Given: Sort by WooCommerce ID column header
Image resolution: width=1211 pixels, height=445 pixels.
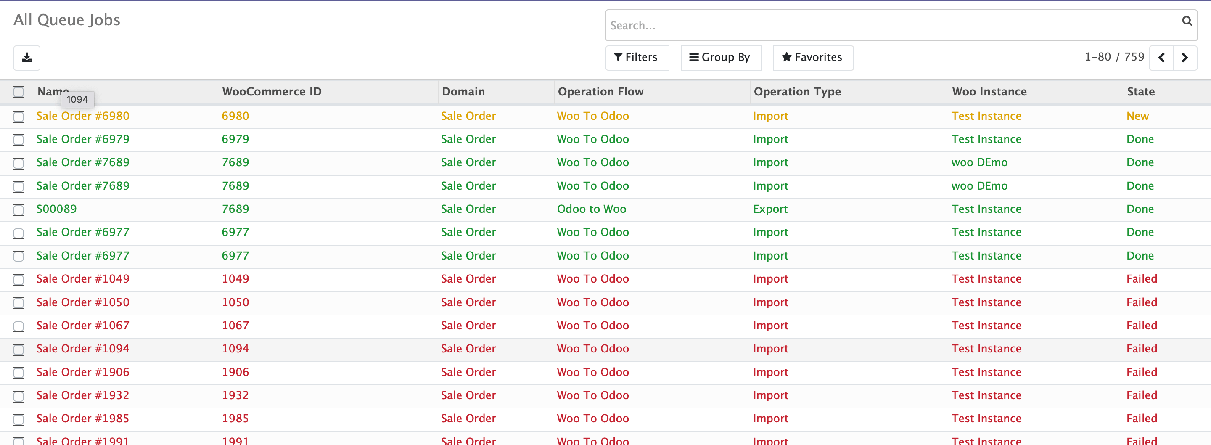Looking at the screenshot, I should 272,92.
